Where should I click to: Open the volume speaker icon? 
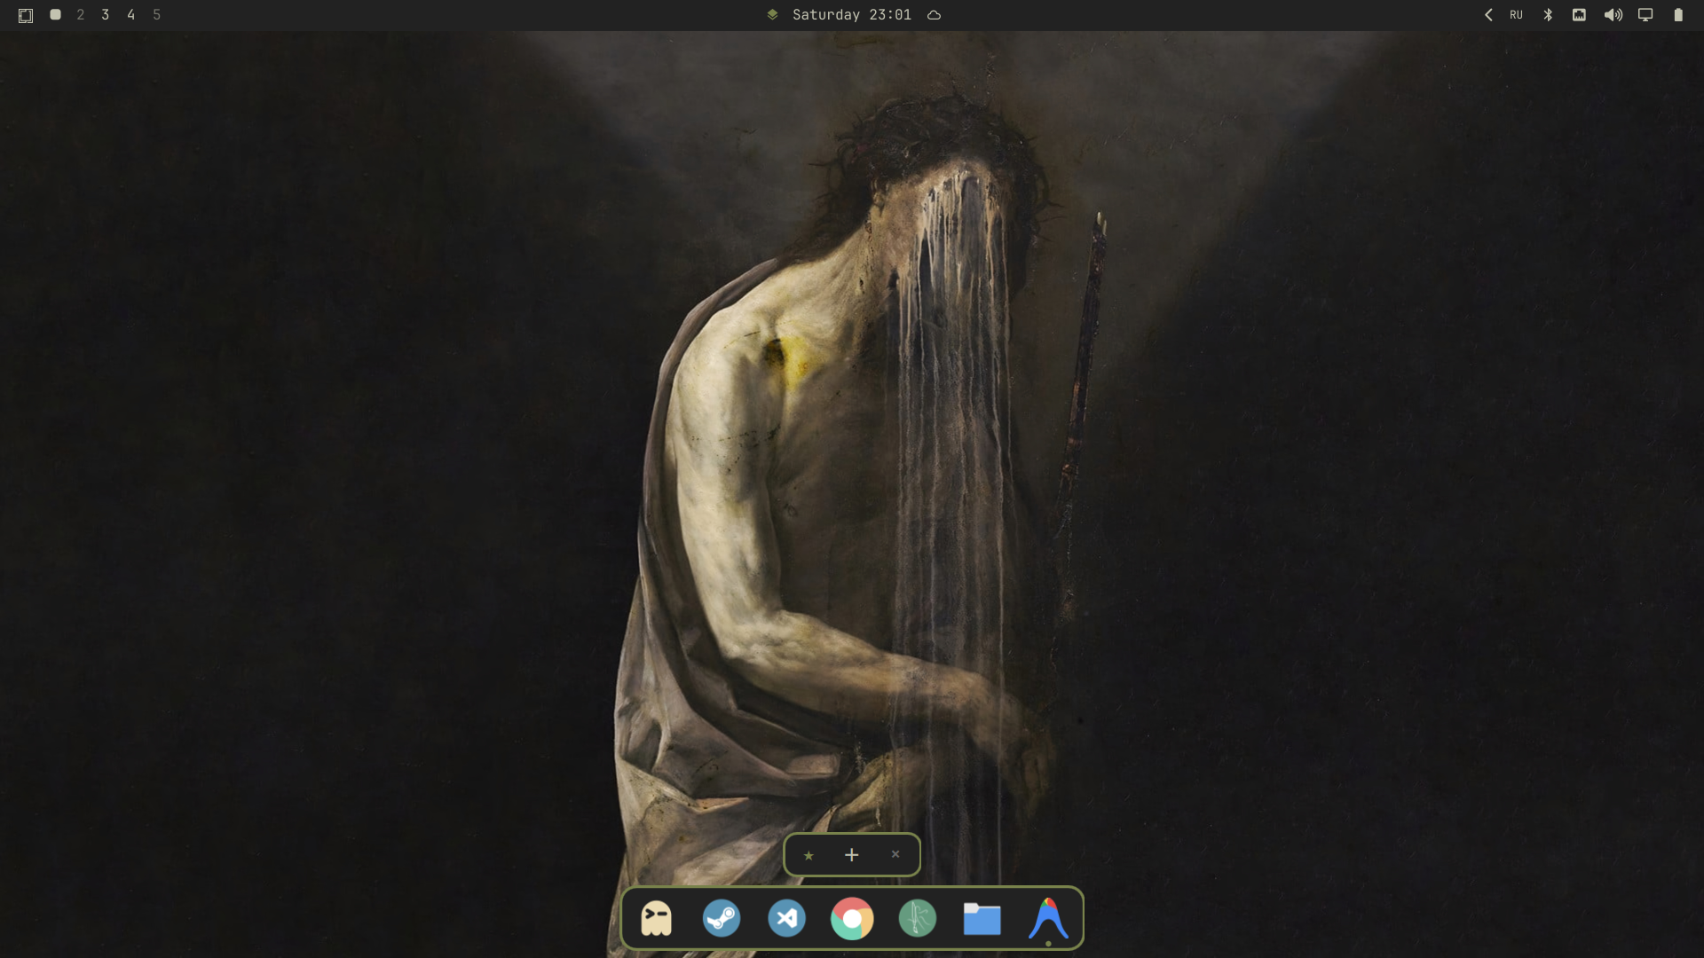click(1613, 15)
